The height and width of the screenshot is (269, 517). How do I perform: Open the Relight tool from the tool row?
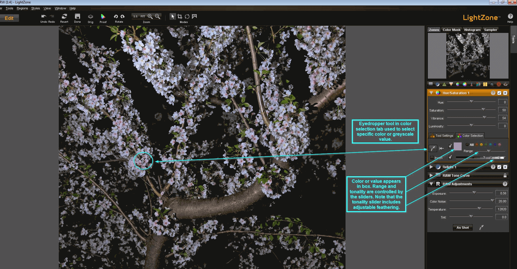438,84
